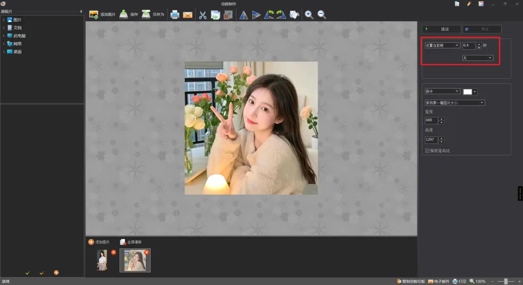Open background color dropdown arrow
This screenshot has height=285, width=523.
(x=475, y=91)
